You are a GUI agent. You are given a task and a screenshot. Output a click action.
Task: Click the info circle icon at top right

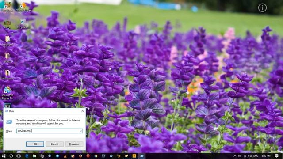[262, 8]
